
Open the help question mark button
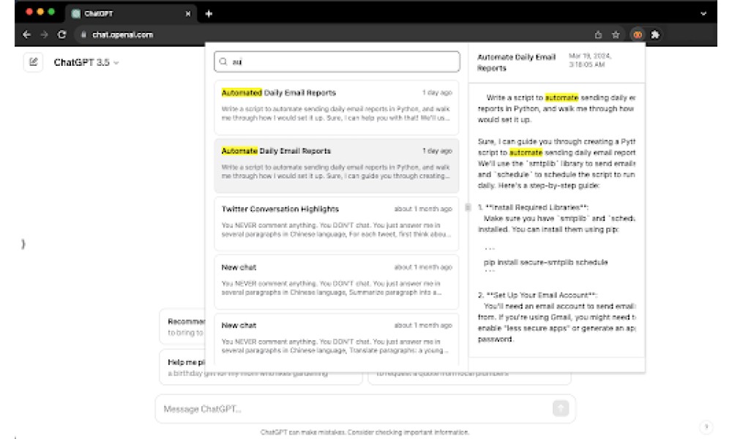click(706, 427)
